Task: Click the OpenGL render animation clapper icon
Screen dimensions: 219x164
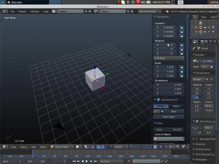Action: [x=187, y=147]
